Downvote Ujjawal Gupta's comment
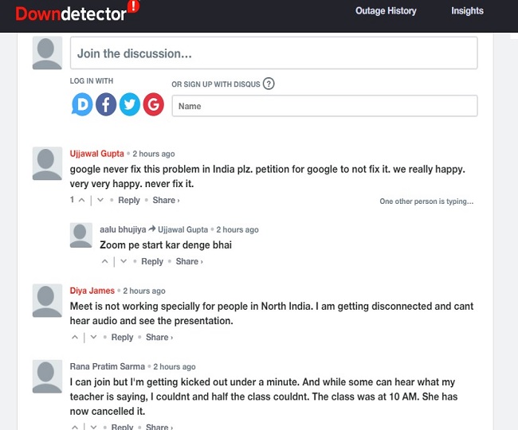The image size is (518, 430). click(x=100, y=201)
